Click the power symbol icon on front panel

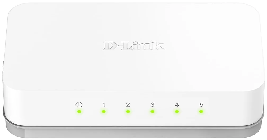tap(79, 104)
